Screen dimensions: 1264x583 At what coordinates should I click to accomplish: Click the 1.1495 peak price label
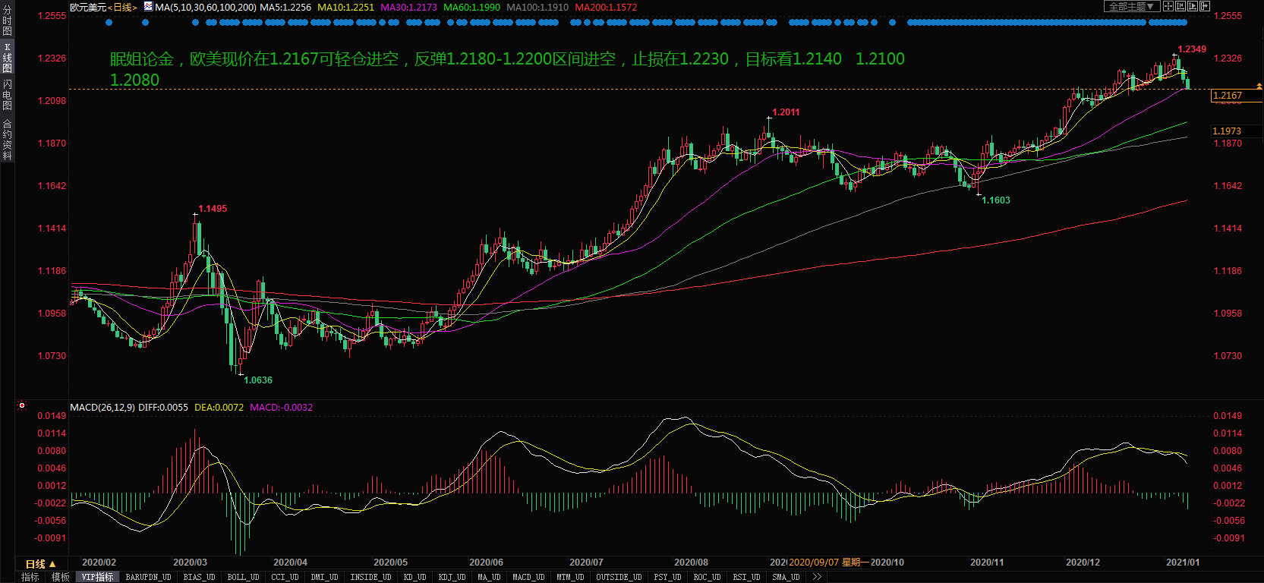pyautogui.click(x=213, y=209)
